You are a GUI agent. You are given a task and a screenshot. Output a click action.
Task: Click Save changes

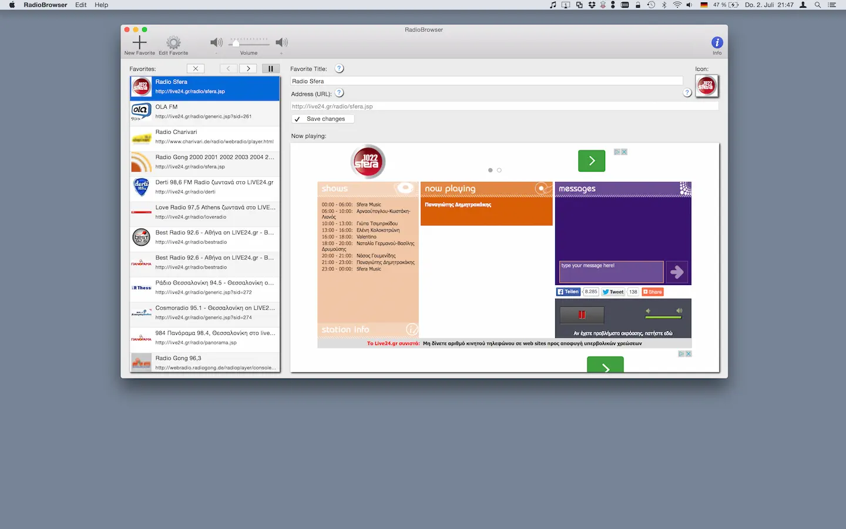point(323,119)
